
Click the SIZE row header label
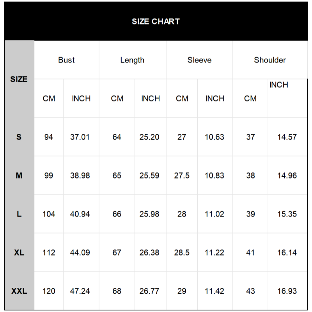pos(19,79)
